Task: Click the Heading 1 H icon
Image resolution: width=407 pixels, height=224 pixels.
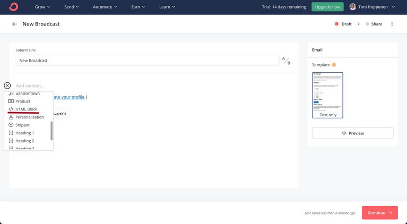Action: (11, 133)
